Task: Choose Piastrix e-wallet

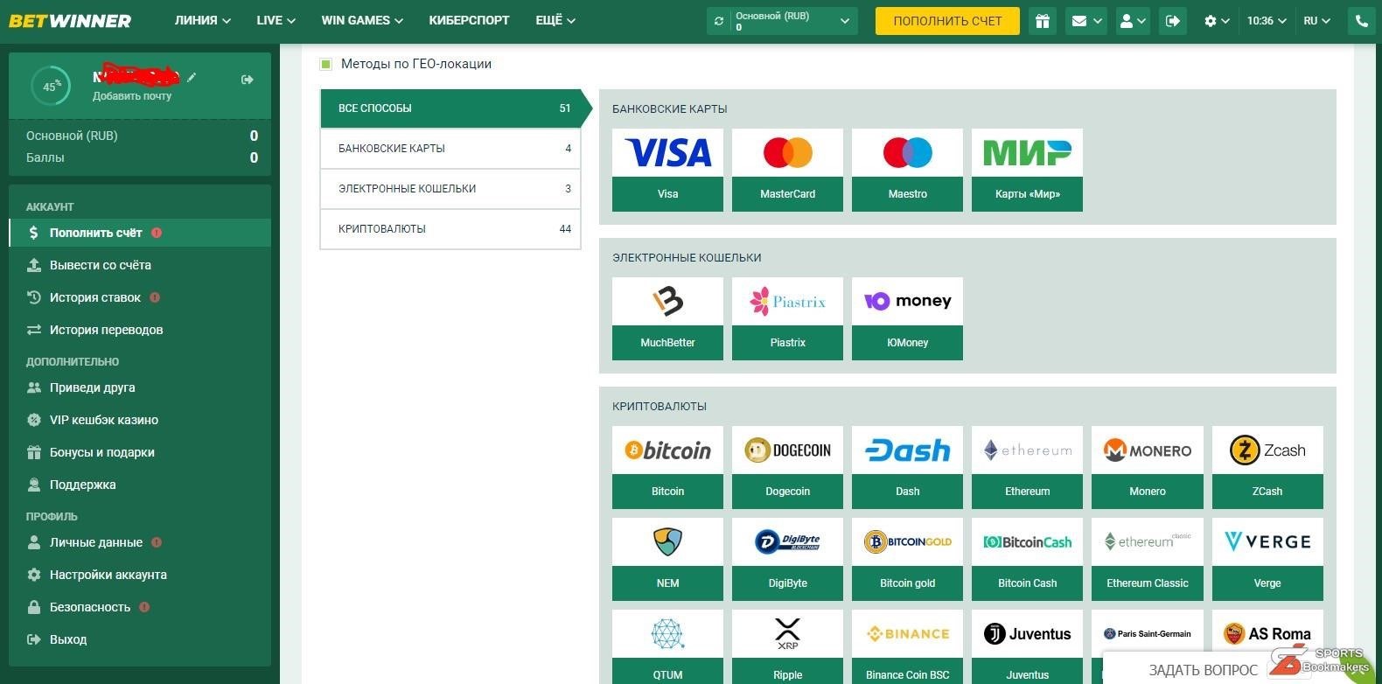Action: tap(787, 318)
